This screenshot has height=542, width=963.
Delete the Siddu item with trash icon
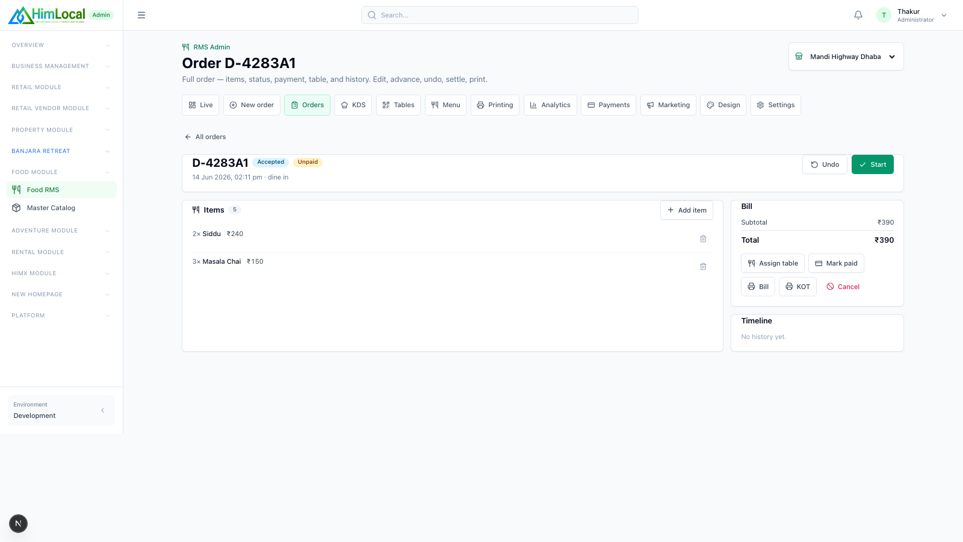[x=703, y=239]
